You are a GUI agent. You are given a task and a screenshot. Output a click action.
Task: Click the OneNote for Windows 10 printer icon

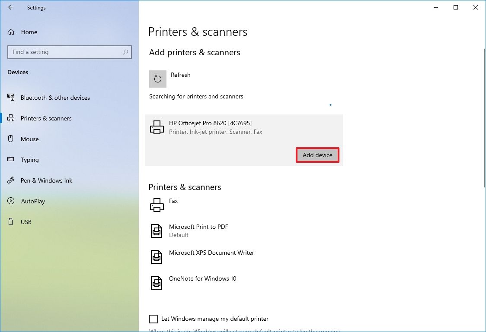[x=156, y=283]
